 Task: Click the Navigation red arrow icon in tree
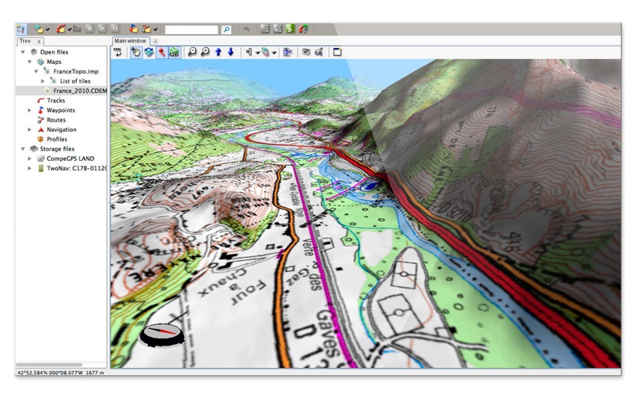(41, 130)
